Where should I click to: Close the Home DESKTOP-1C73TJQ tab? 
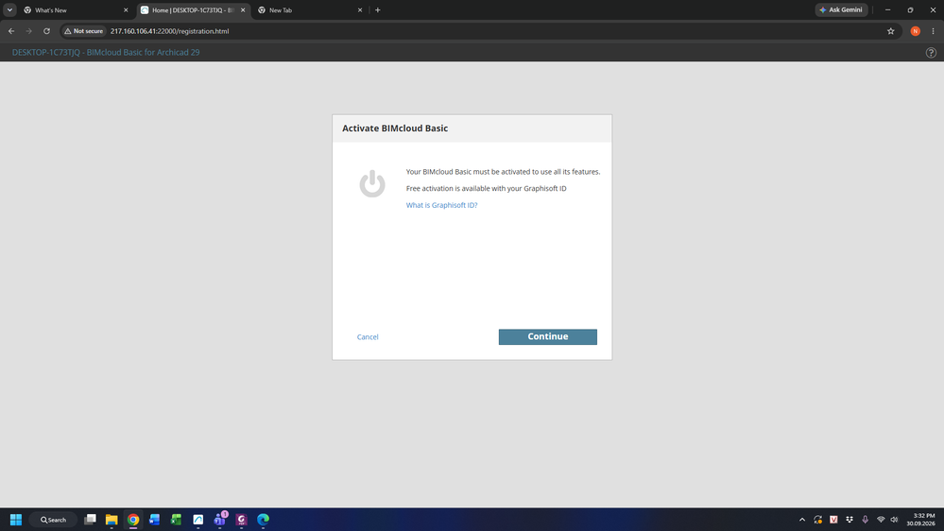(x=243, y=10)
